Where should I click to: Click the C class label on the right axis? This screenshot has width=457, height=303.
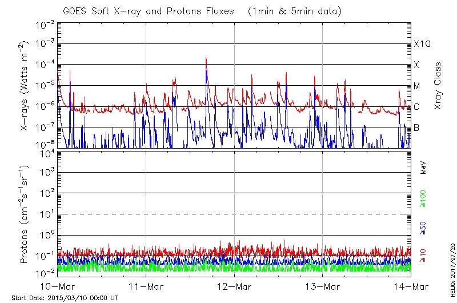coord(416,107)
